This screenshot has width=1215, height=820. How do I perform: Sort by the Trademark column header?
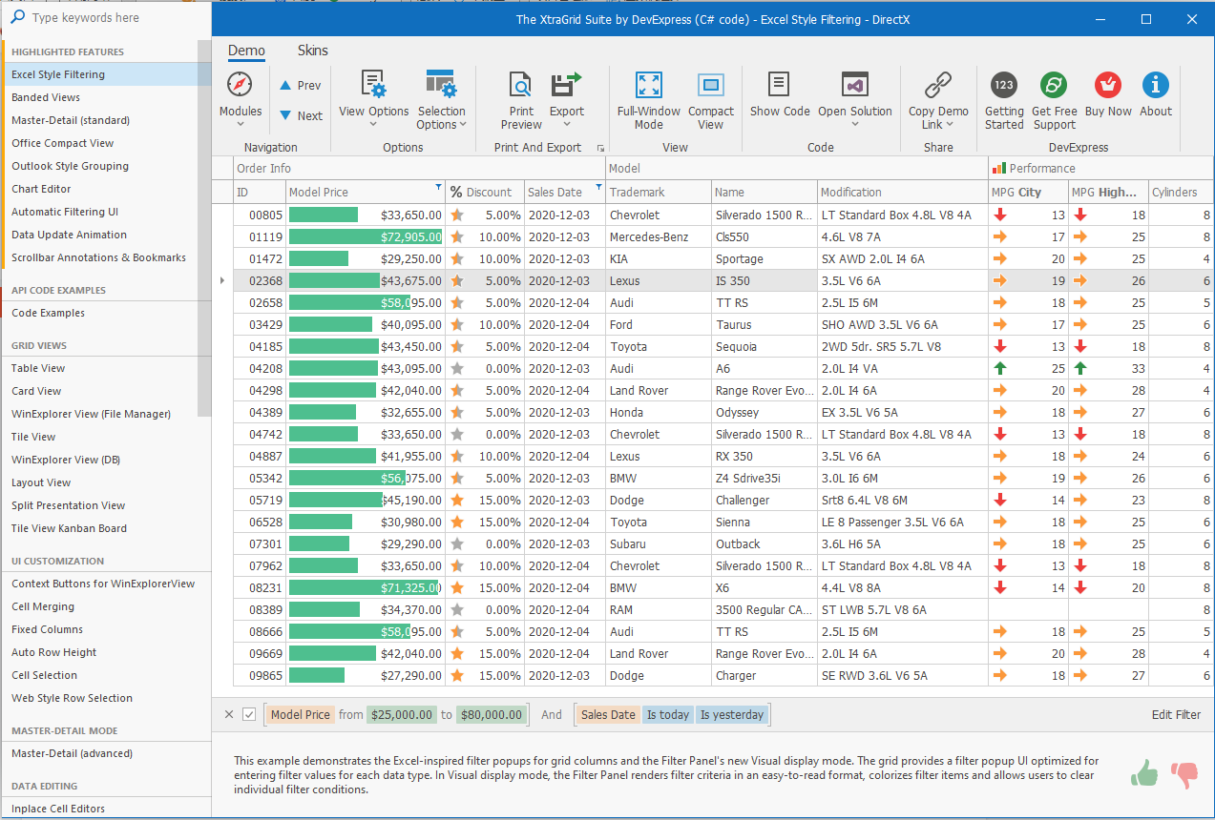click(x=658, y=193)
